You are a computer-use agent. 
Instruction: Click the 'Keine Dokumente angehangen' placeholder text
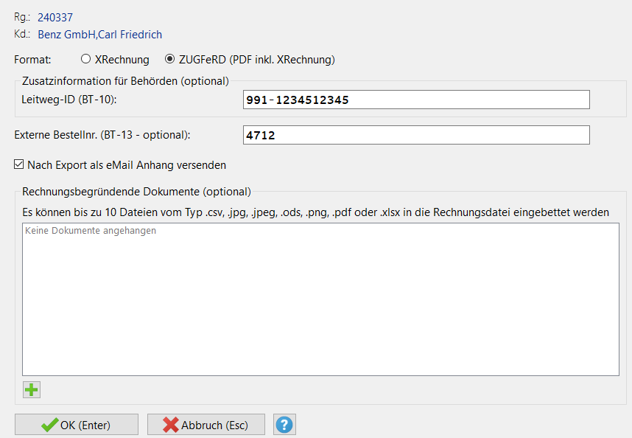(x=91, y=231)
